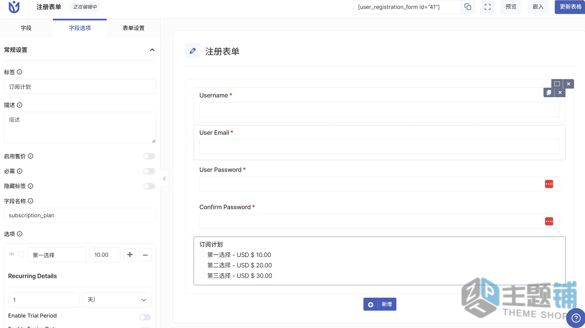Viewport: 585px width, 328px height.
Task: Collapse the left sidebar panel arrow
Action: pos(164,179)
